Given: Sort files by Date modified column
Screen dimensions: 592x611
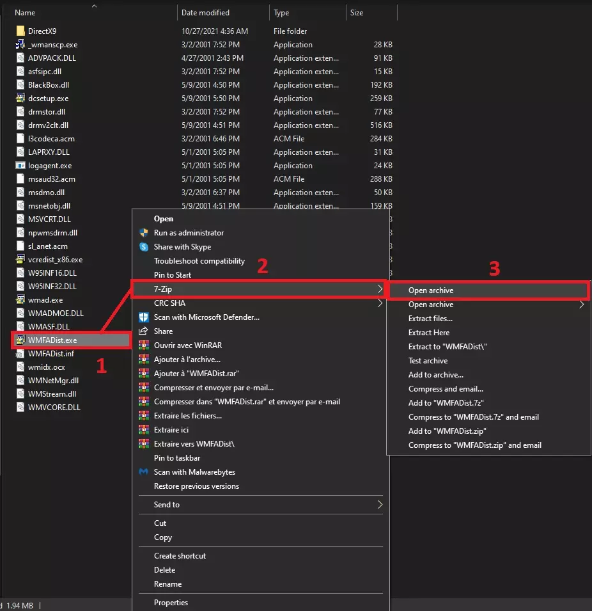Looking at the screenshot, I should tap(205, 12).
